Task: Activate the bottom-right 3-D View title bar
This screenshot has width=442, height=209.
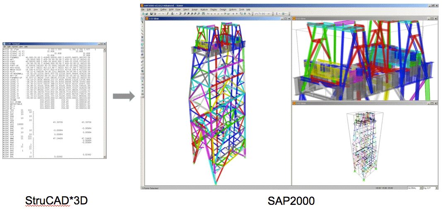Action: point(365,103)
